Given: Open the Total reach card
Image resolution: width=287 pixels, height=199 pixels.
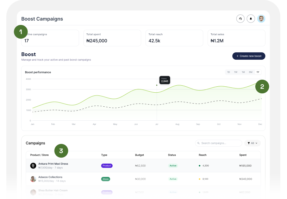Looking at the screenshot, I should click(174, 38).
